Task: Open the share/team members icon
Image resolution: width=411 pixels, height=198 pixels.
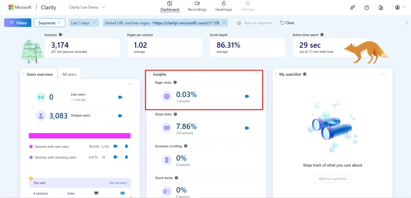Action: point(353,8)
